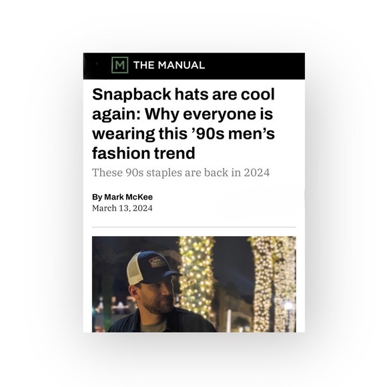
Task: Open author Mark McKee's profile link
Action: [x=128, y=197]
